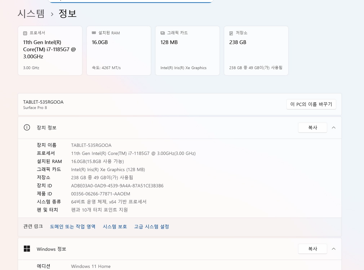Screen dimensions: 364x270
Task: Select Intel(R) Iris(R) Xe Graphics (128 MB) value
Action: point(108,170)
